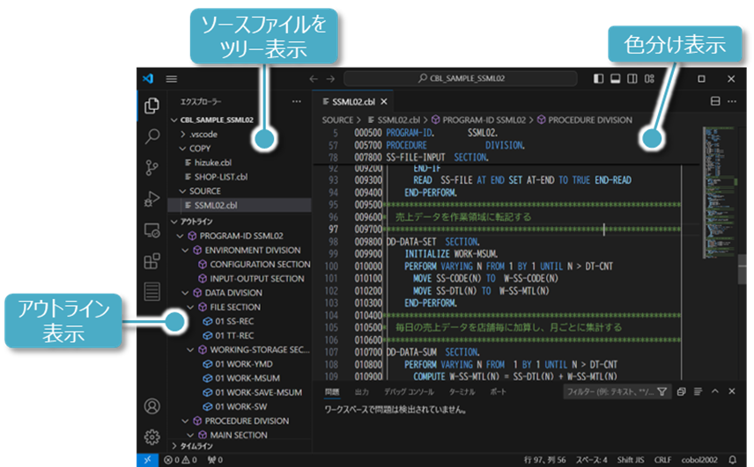Open the Run and Debug view

coord(152,199)
